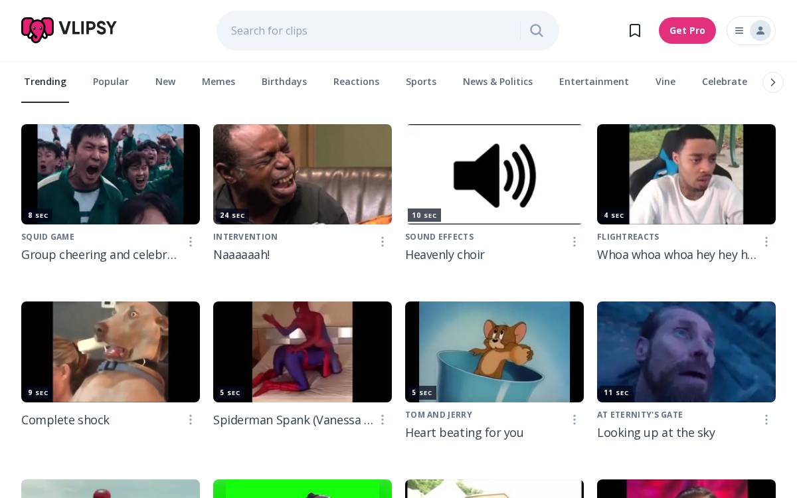Open the Entertainment category

594,82
